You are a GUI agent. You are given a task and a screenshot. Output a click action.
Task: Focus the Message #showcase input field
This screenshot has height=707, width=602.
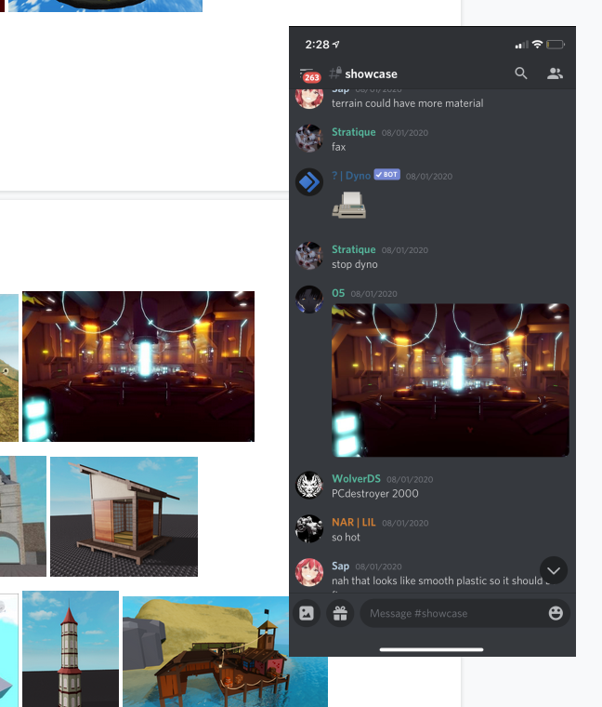tap(465, 613)
